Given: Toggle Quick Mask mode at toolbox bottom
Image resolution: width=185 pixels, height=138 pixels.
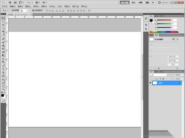Looking at the screenshot, I should [3, 100].
